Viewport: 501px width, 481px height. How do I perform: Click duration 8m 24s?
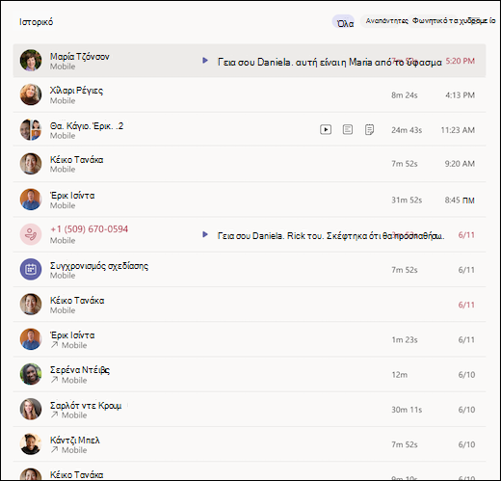pos(405,95)
